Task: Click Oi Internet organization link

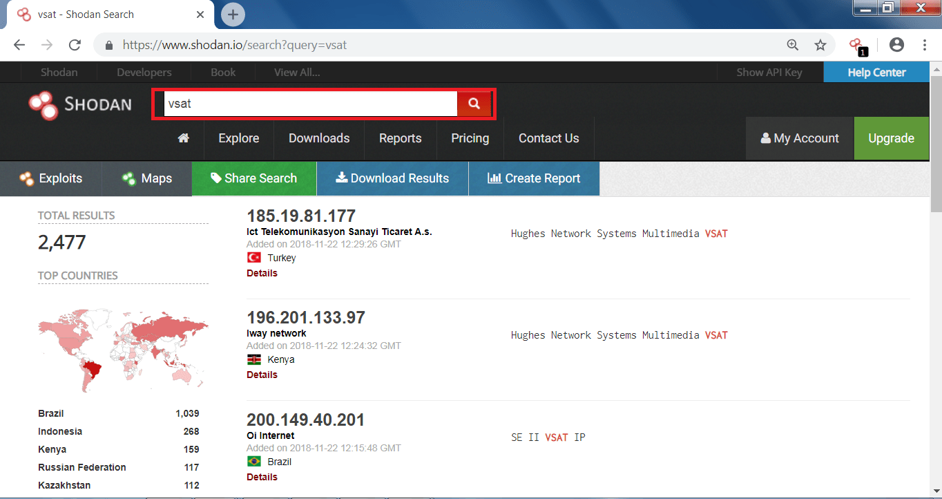Action: pos(270,435)
